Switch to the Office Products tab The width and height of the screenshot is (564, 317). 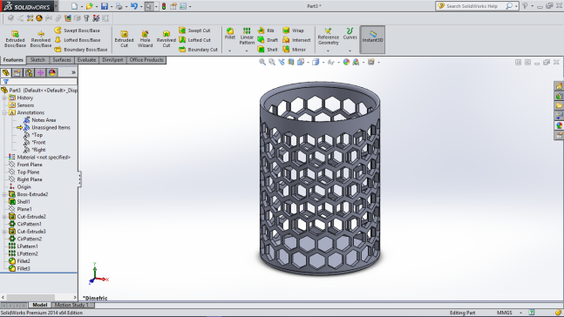(146, 60)
